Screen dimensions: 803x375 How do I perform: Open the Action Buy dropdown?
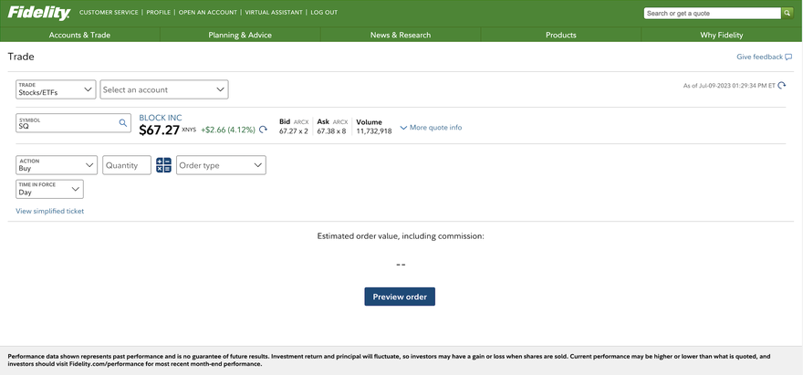(57, 165)
